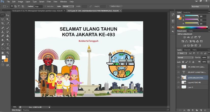Select the Horizontal Type tool
This screenshot has height=112, width=210.
click(x=8, y=44)
